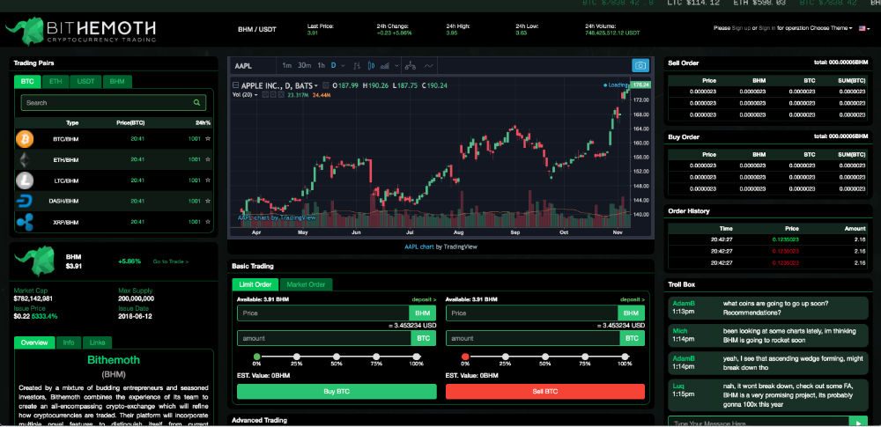Viewport: 881px width, 427px height.
Task: Click the Bithemoth bull logo
Action: point(25,31)
